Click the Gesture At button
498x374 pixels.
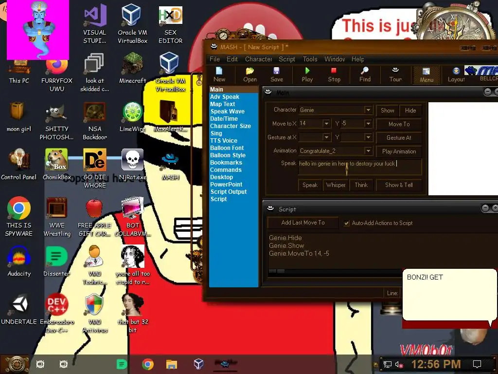click(399, 138)
